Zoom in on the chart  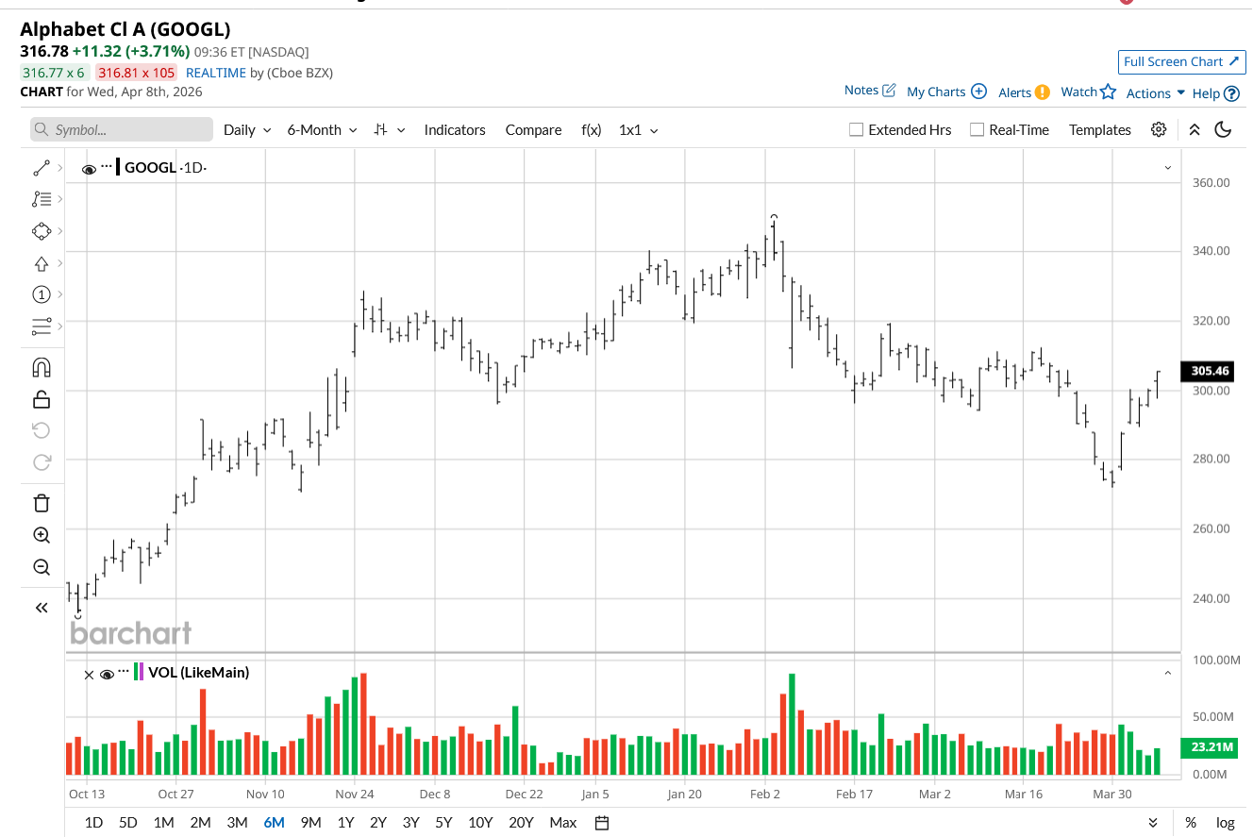(x=42, y=535)
